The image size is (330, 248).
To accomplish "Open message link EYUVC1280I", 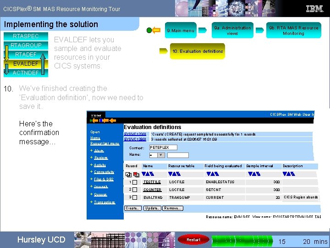I will [x=135, y=139].
